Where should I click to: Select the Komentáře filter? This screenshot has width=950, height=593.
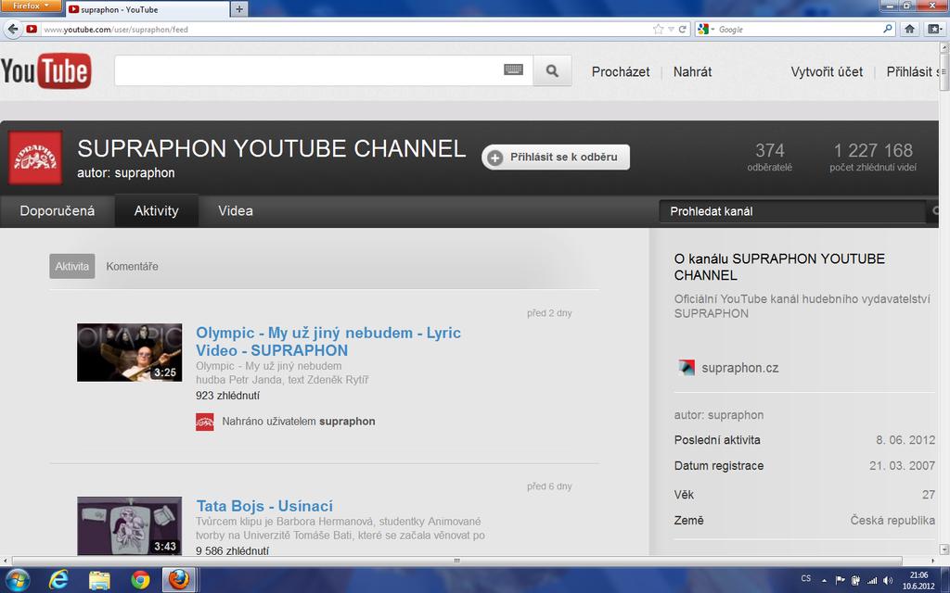coord(132,266)
